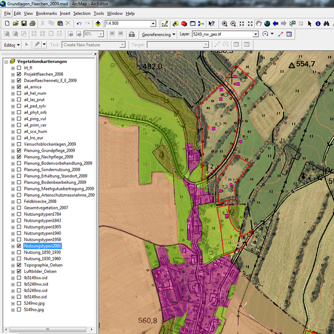The width and height of the screenshot is (334, 334).
Task: Launch the ModelBuilder icon
Action: click(x=201, y=23)
